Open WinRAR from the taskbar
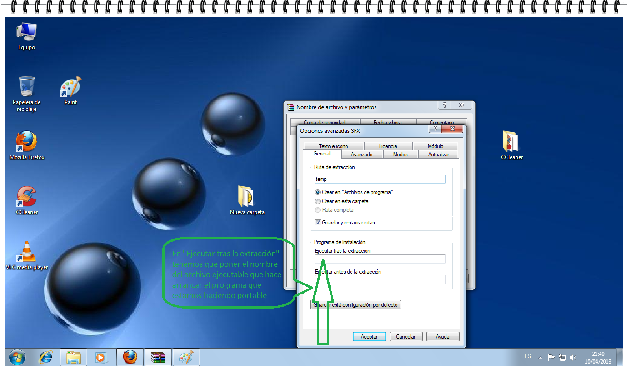The width and height of the screenshot is (631, 374). click(158, 358)
